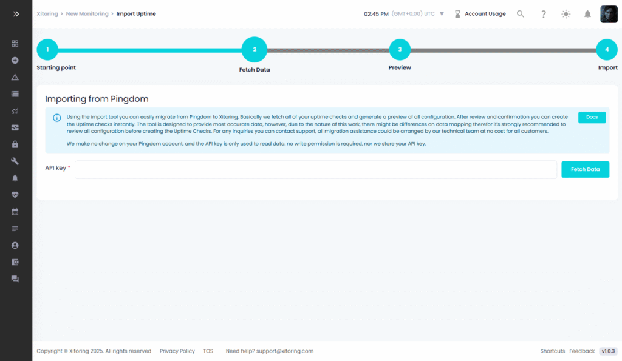Image resolution: width=622 pixels, height=361 pixels.
Task: Click the plus circle icon in sidebar
Action: click(x=15, y=61)
